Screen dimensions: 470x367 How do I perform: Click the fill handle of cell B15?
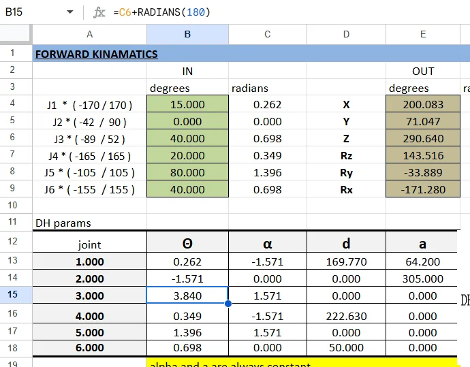(228, 304)
